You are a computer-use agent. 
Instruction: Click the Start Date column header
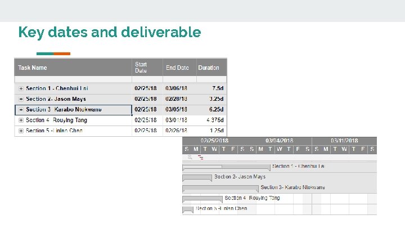tap(147, 68)
